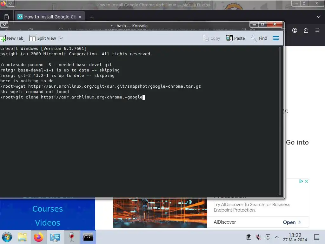This screenshot has height=244, width=325.
Task: Select the 'How to Install Google Ch' tab
Action: point(50,17)
